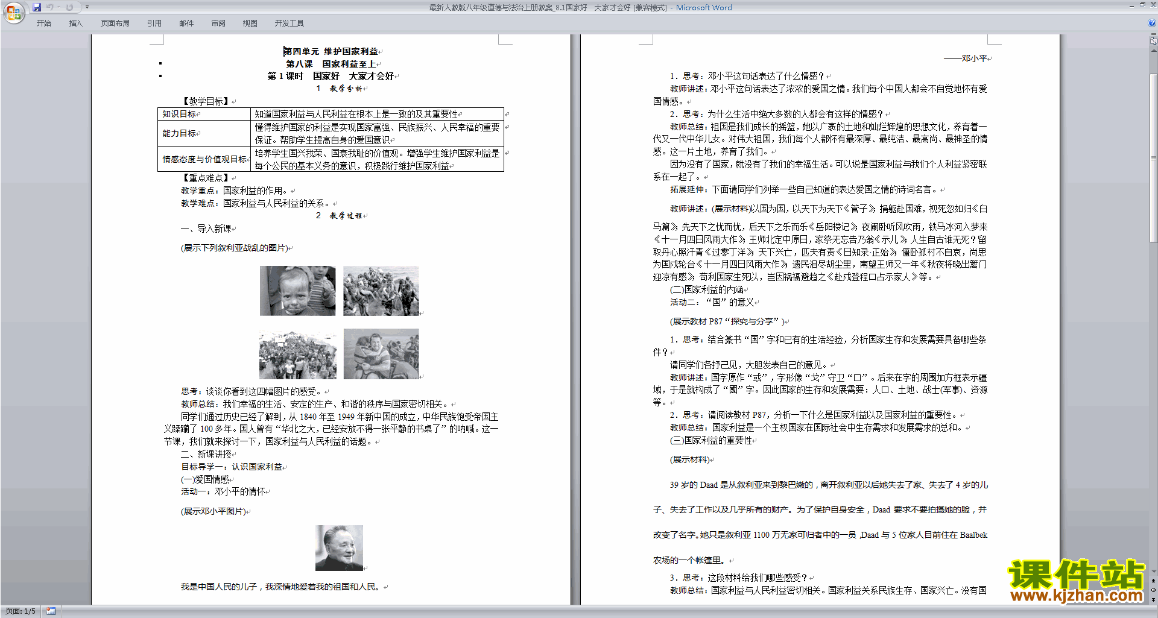Click the line 知道国家利益与人民利益在根本上是一致的及其重要性
Image resolution: width=1158 pixels, height=618 pixels.
[356, 114]
